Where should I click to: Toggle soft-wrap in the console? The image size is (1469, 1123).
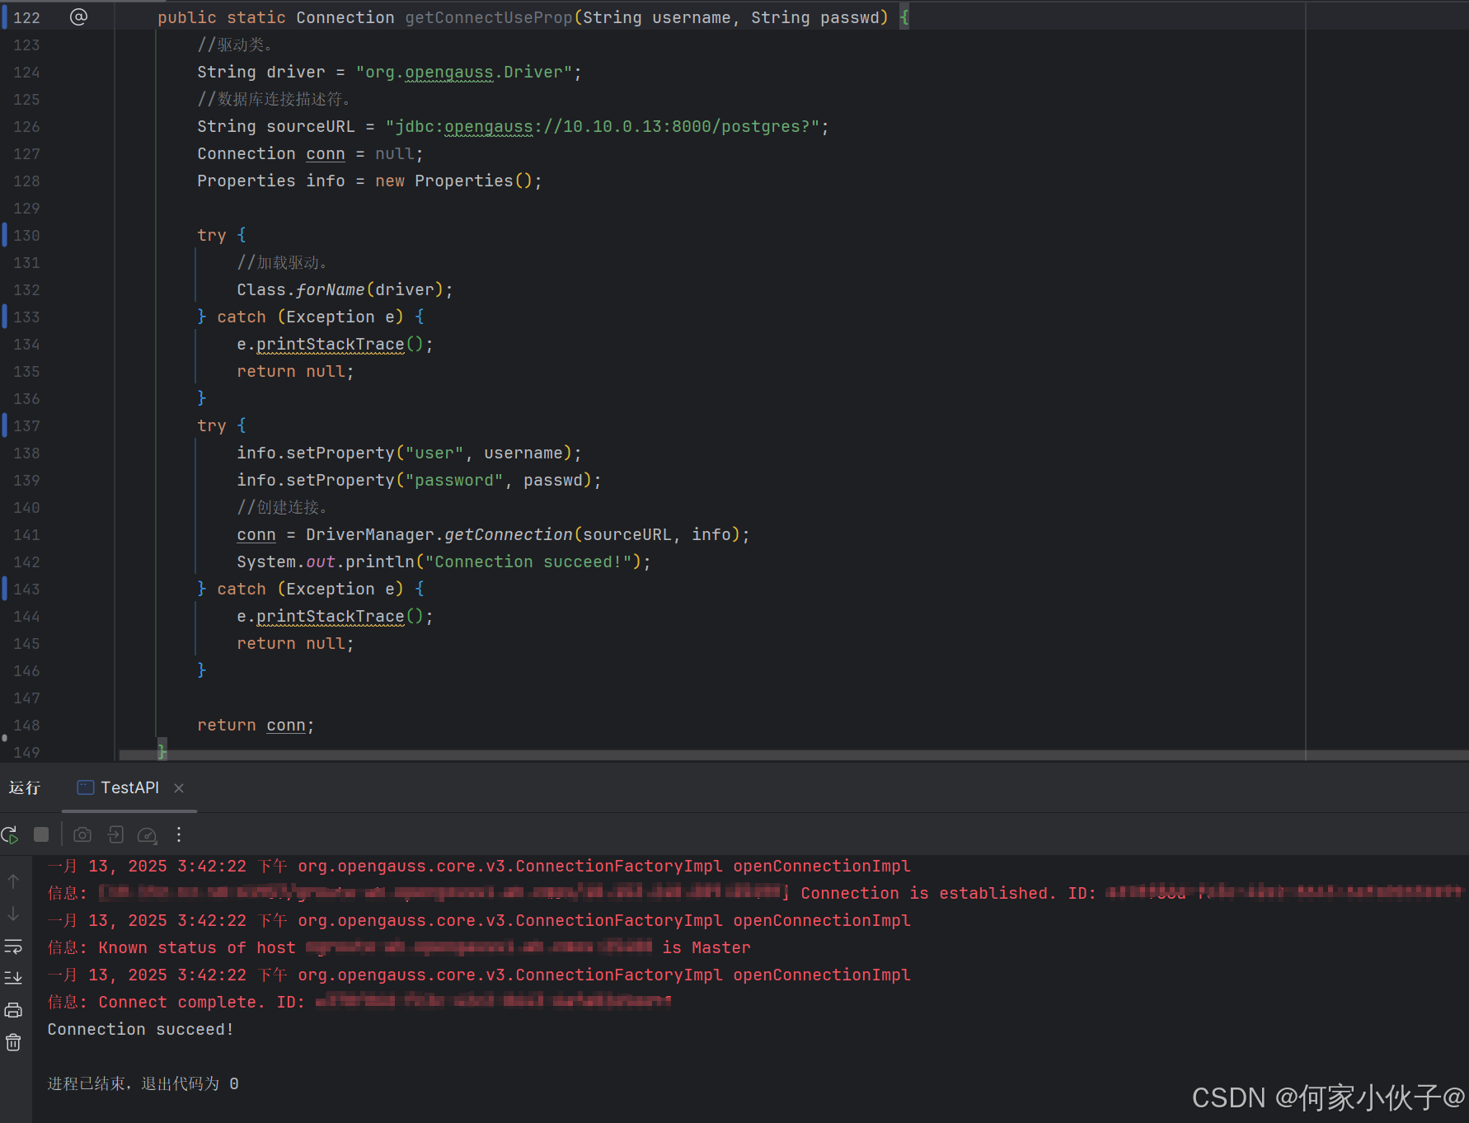pos(13,947)
